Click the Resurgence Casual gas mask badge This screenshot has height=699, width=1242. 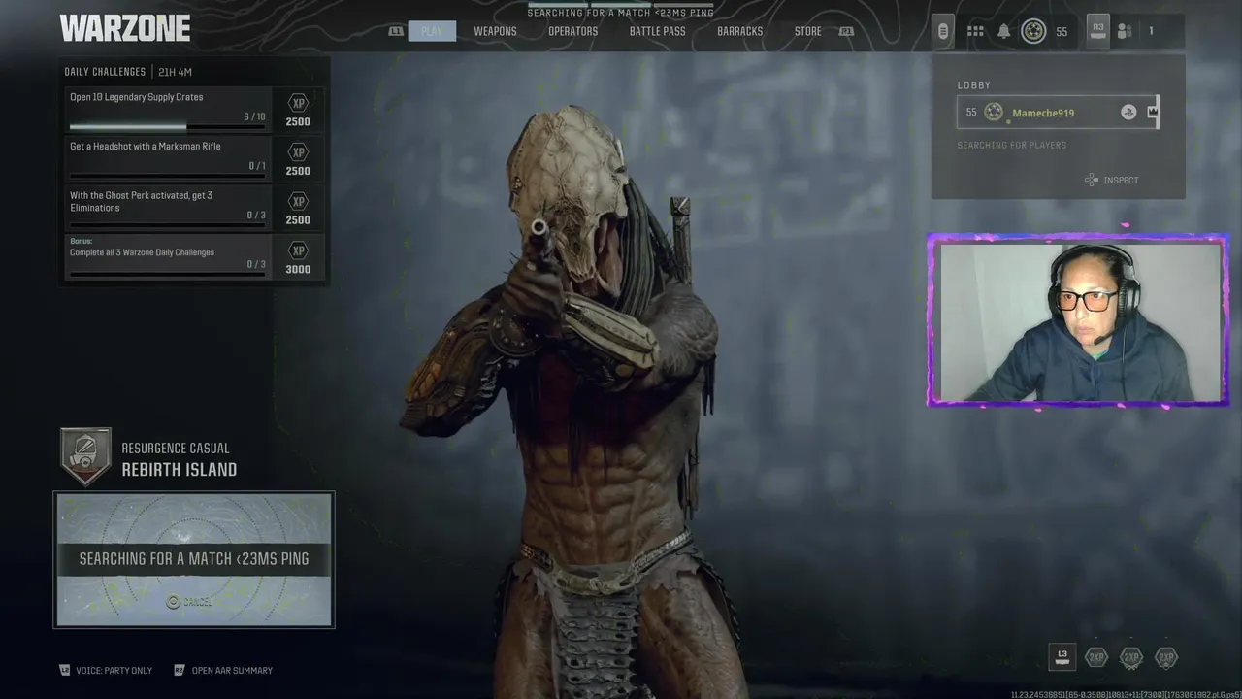(x=85, y=457)
